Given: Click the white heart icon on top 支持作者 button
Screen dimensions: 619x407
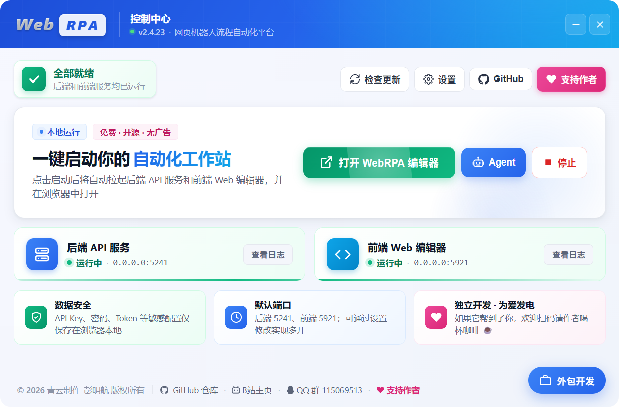Looking at the screenshot, I should pos(551,79).
